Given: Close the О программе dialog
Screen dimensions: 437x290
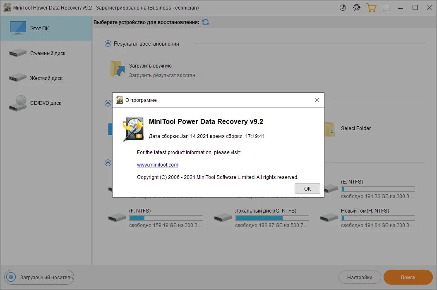Looking at the screenshot, I should (x=317, y=100).
